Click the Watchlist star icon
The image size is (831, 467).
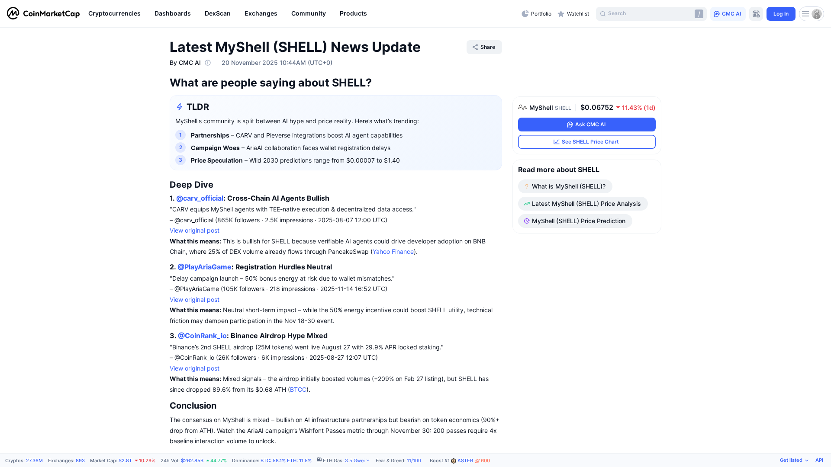[561, 14]
